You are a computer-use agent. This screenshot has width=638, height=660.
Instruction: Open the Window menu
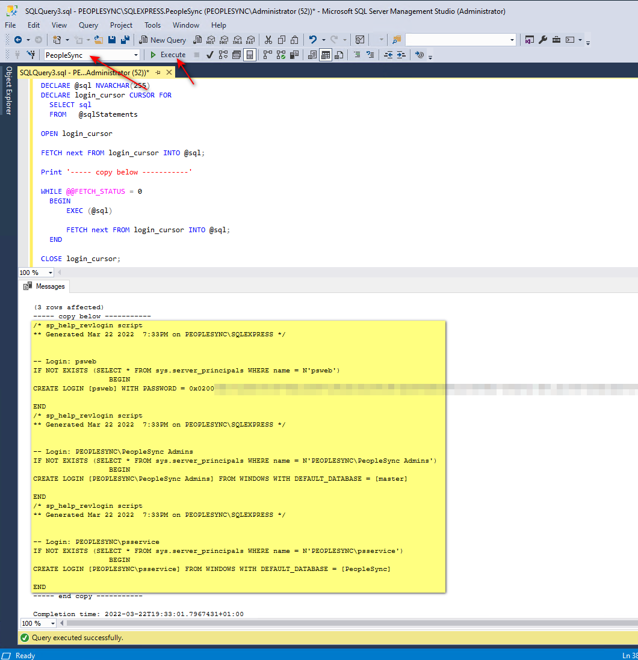click(186, 25)
